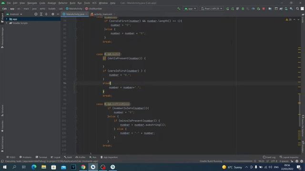The width and height of the screenshot is (305, 171).
Task: Open the TODO tool window
Action: 11,157
